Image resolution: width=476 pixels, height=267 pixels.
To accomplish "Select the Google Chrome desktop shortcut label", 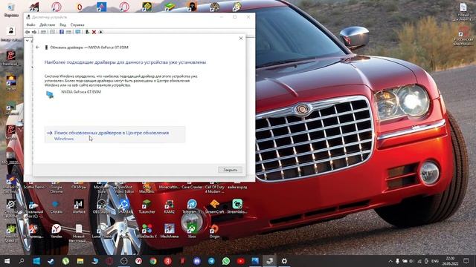I will point(57,189).
